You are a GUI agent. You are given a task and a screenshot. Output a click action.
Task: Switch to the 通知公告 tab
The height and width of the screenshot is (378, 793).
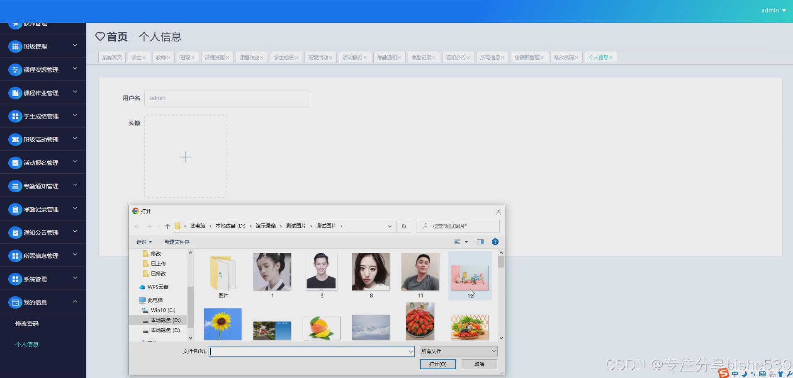(x=457, y=58)
